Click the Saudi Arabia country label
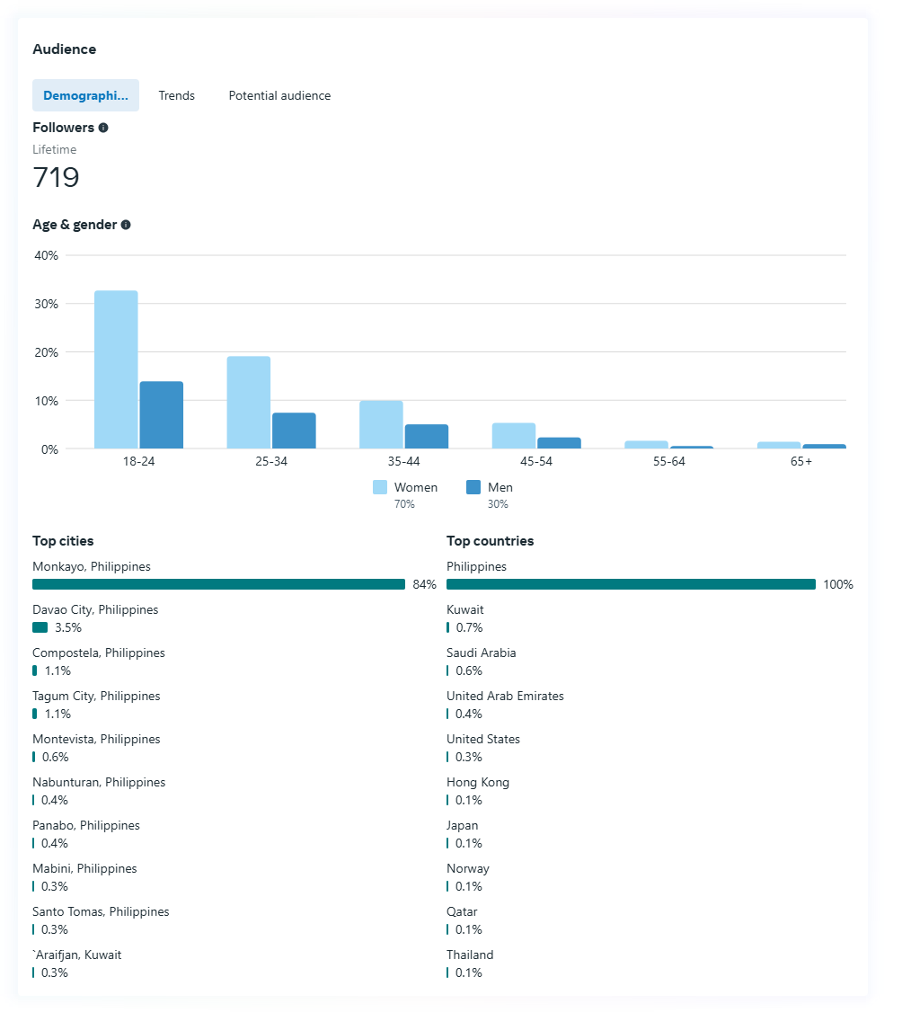This screenshot has height=1030, width=902. coord(481,653)
